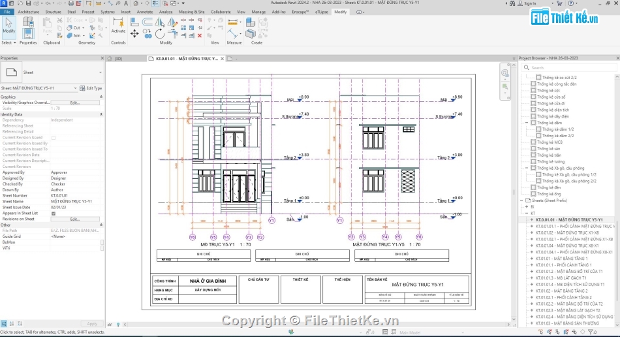
Task: Click the Print icon in quick access toolbar
Action: tap(70, 3)
